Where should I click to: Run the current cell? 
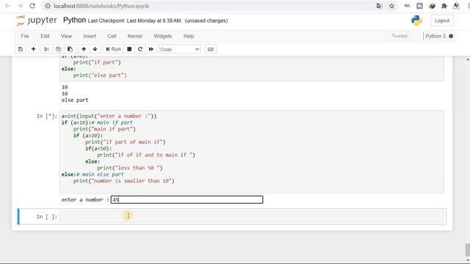pos(113,49)
